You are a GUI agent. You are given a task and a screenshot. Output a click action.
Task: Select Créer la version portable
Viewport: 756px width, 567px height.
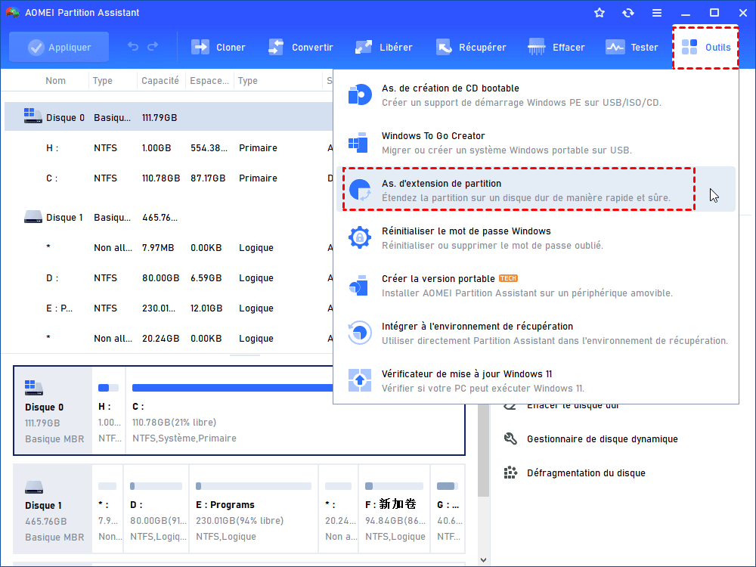536,286
